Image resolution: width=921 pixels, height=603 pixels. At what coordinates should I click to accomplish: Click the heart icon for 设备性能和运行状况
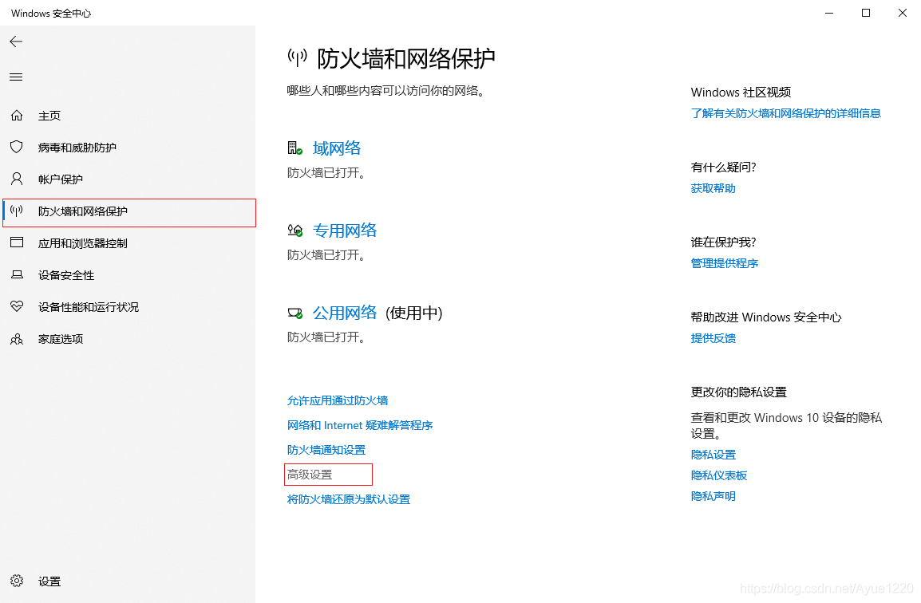(x=17, y=307)
